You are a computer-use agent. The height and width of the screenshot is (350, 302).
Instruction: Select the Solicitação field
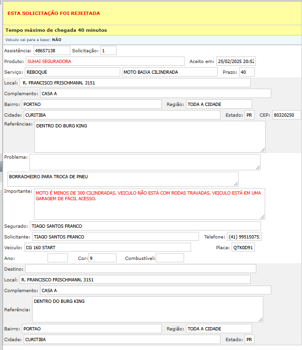coord(108,50)
